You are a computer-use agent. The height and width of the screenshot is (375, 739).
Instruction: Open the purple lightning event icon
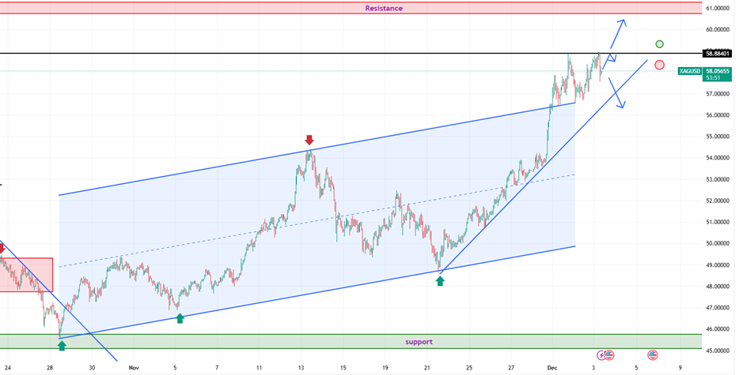[601, 355]
